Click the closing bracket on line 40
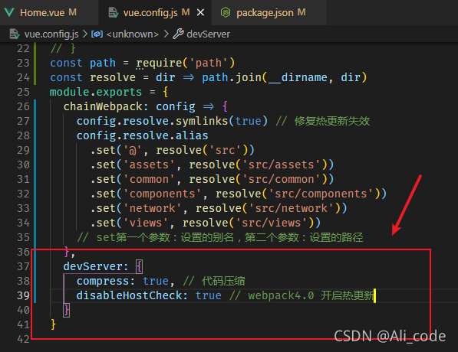458x352 pixels. (x=66, y=310)
